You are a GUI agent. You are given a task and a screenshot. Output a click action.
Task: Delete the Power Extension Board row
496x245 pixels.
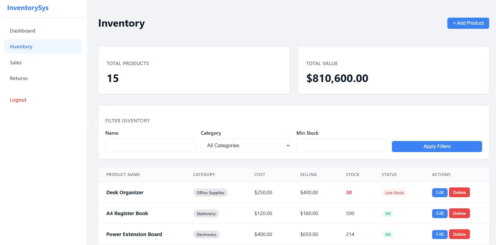pos(459,234)
